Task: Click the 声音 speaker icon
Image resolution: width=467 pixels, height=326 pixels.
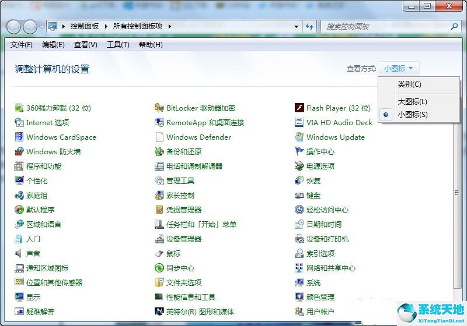Action: tap(19, 253)
